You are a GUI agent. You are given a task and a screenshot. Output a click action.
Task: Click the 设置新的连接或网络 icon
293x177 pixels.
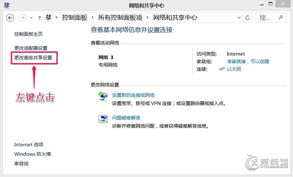click(x=103, y=96)
